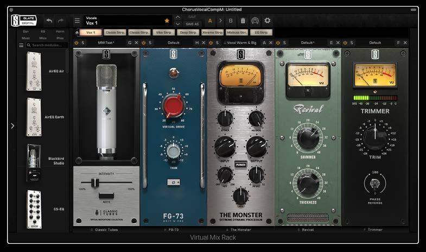This screenshot has width=426, height=252.
Task: Click the red Virtual Drive knob on FG-73
Action: click(173, 105)
